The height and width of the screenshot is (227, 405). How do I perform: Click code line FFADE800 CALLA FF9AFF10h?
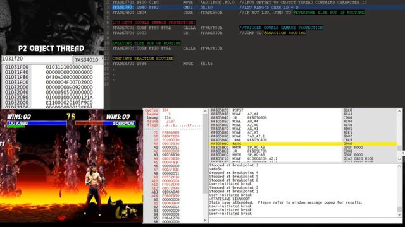tap(167, 48)
